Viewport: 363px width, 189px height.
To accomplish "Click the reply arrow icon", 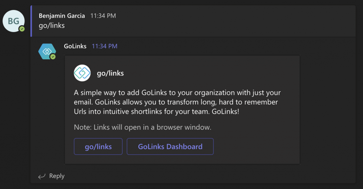I will pyautogui.click(x=42, y=177).
